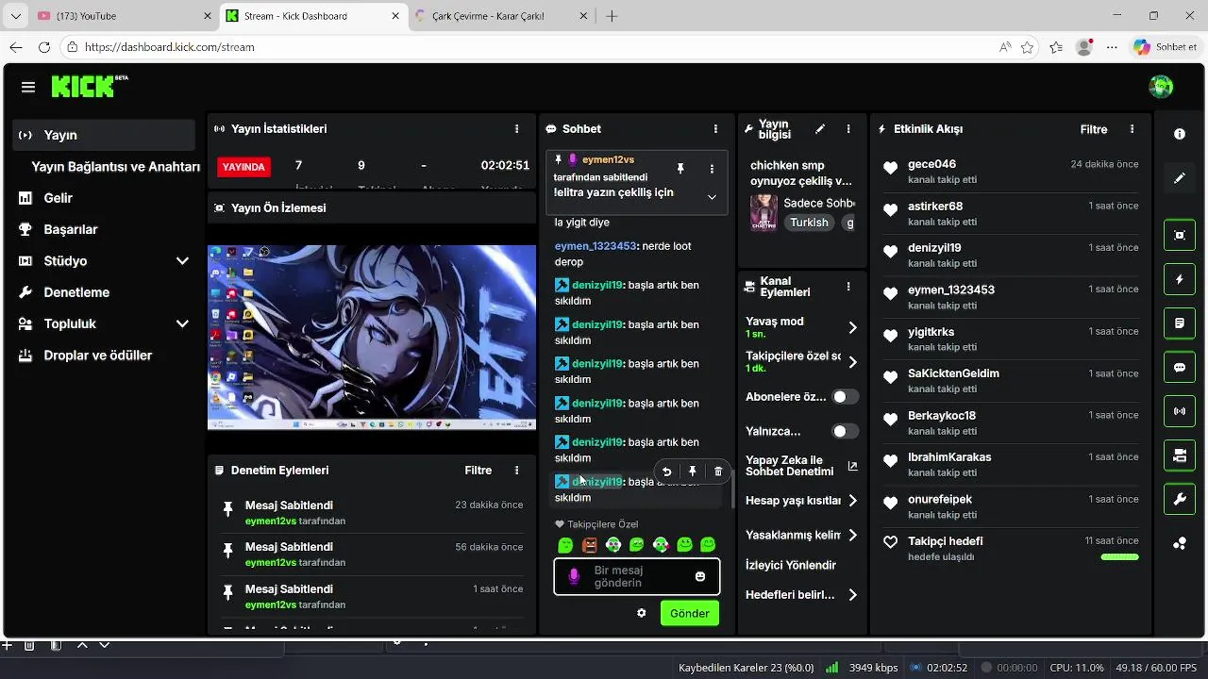Image resolution: width=1208 pixels, height=679 pixels.
Task: Open the Gelir sidebar item
Action: point(104,198)
